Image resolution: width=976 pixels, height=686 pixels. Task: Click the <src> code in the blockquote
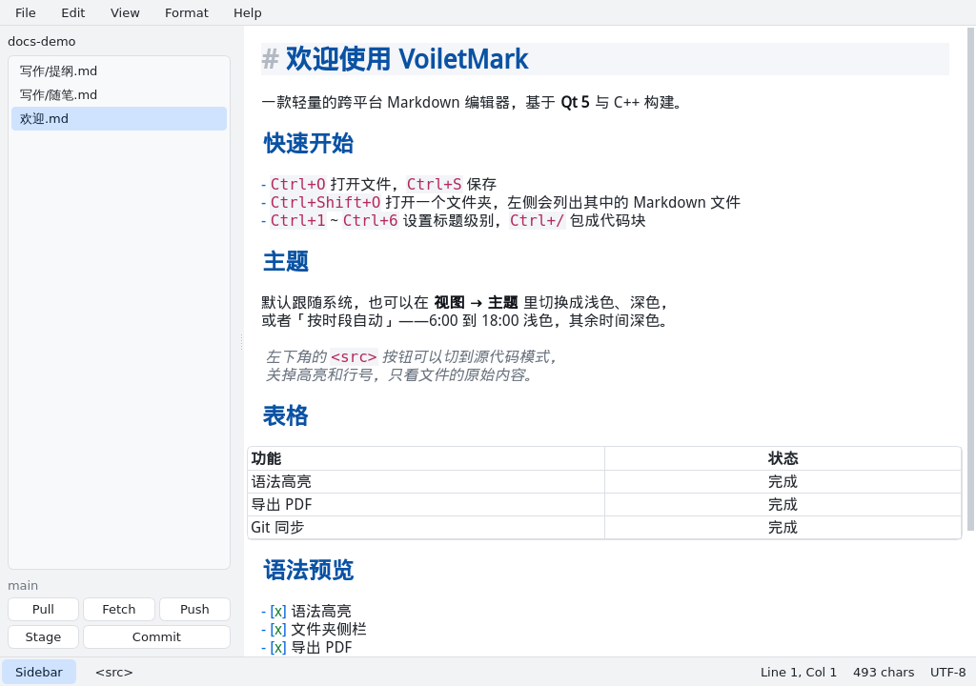click(354, 356)
